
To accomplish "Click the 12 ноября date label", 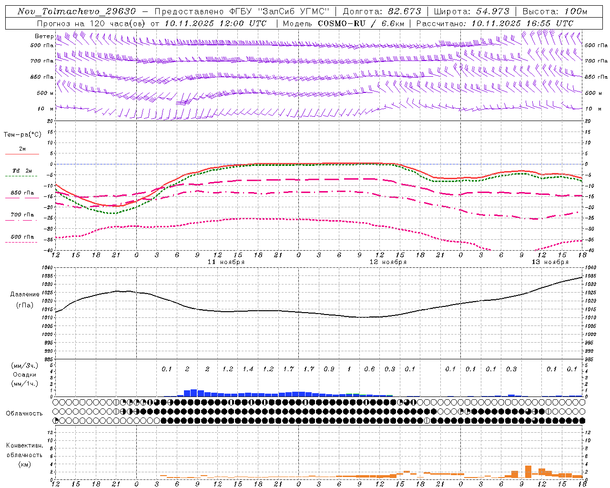I will point(388,262).
